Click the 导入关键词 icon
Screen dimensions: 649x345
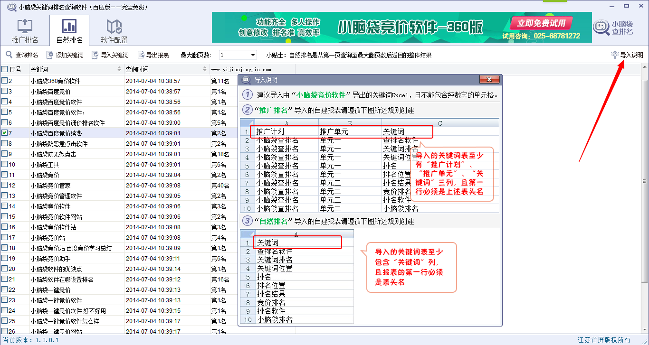coord(95,55)
